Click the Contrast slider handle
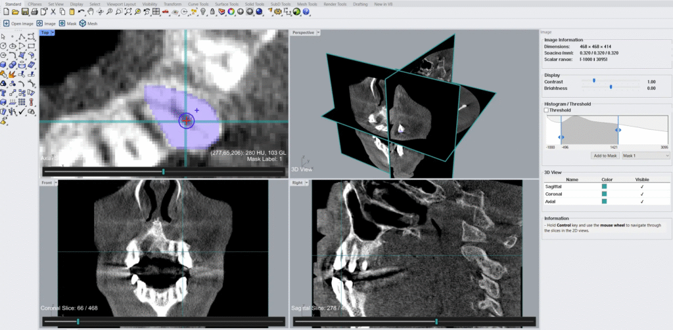Image resolution: width=673 pixels, height=330 pixels. coord(594,80)
